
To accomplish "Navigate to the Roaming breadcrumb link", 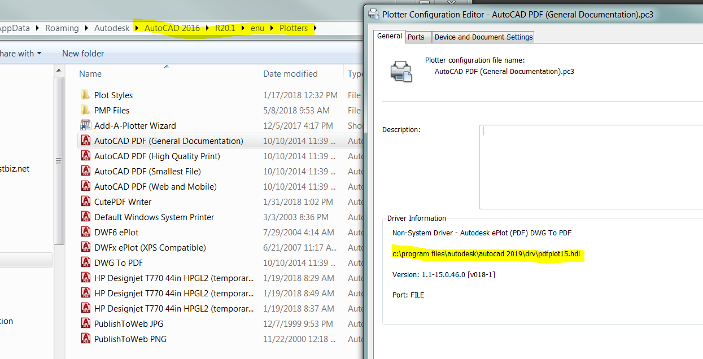I will [x=62, y=28].
